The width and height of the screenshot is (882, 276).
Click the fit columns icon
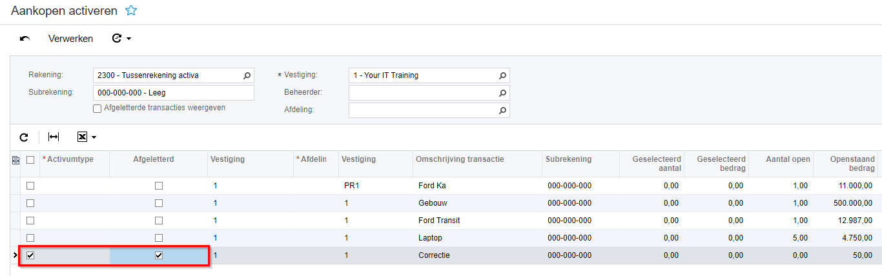coord(54,137)
